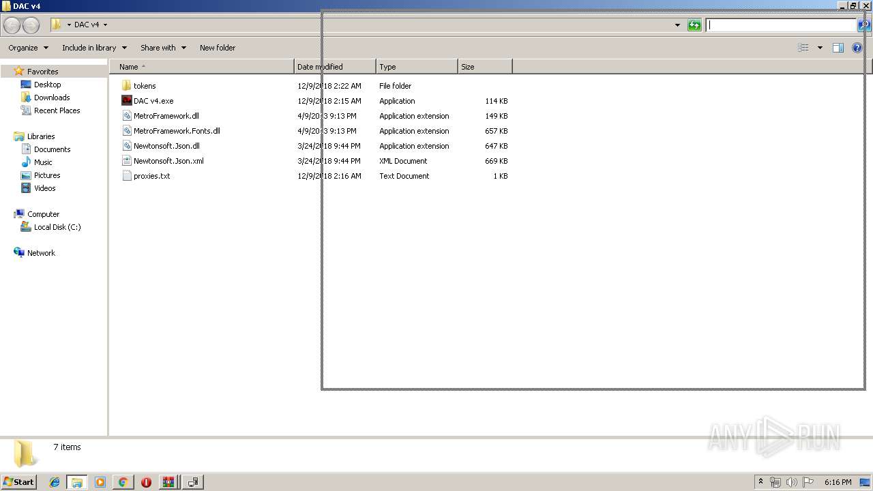Sort files by Date modified column
This screenshot has width=873, height=491.
click(x=335, y=67)
